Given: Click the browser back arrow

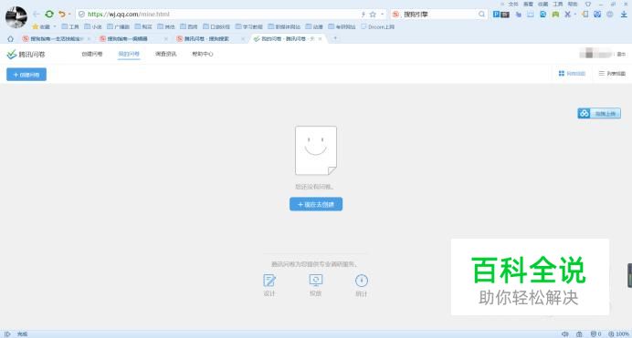Looking at the screenshot, I should tap(37, 14).
